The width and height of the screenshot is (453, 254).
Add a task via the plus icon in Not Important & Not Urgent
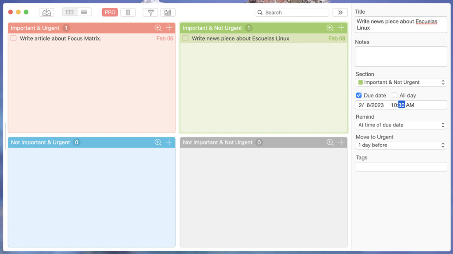341,142
